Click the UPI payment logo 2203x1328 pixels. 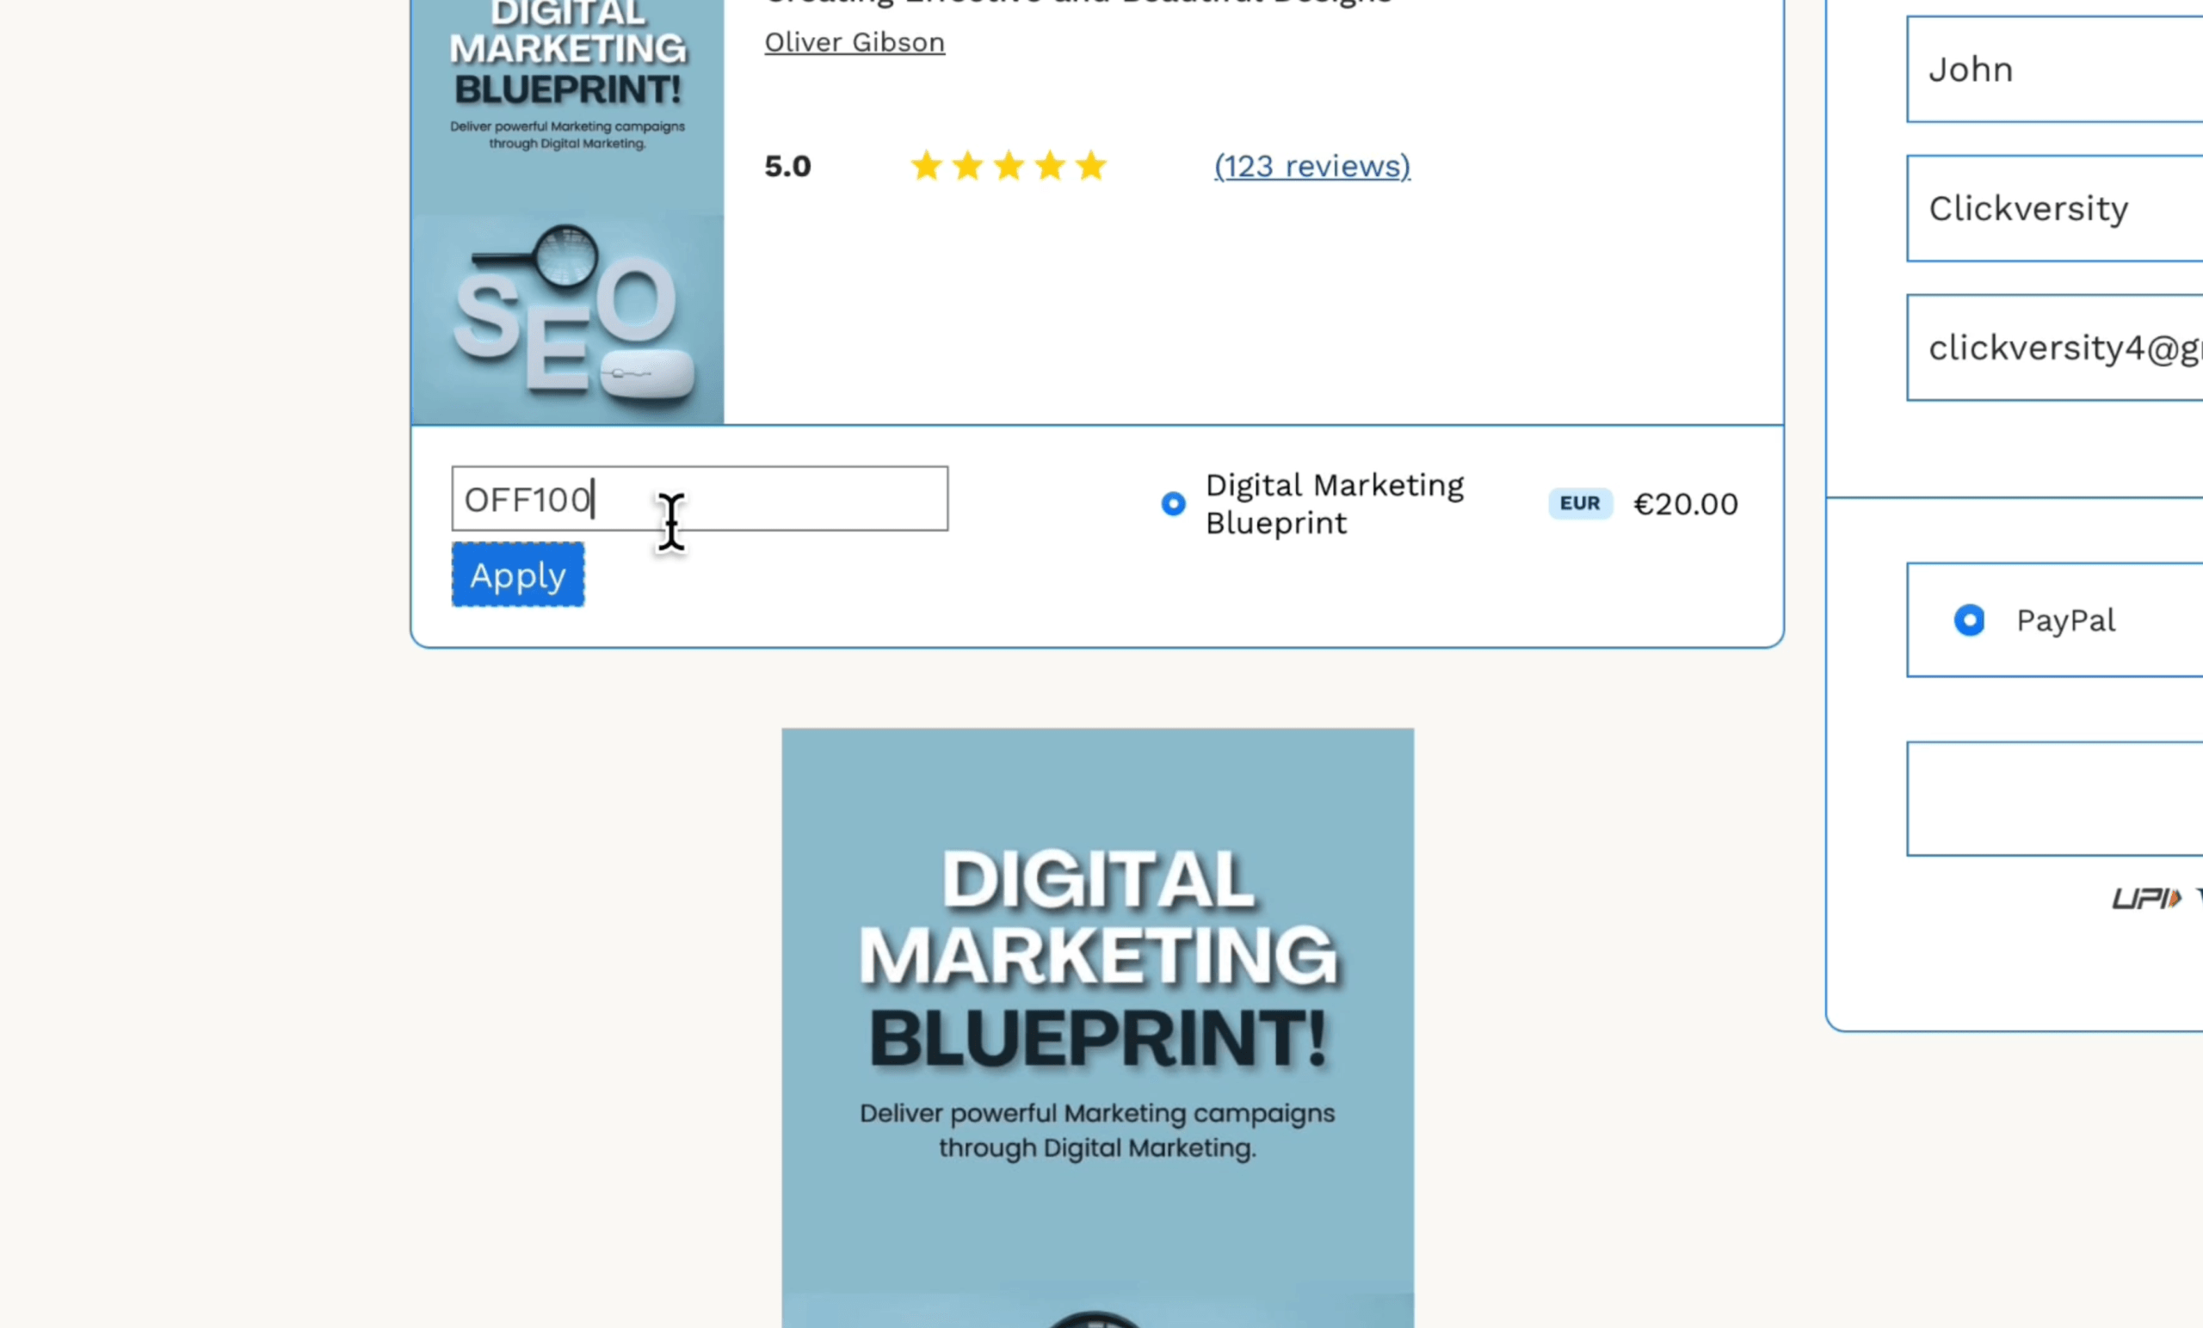2147,898
